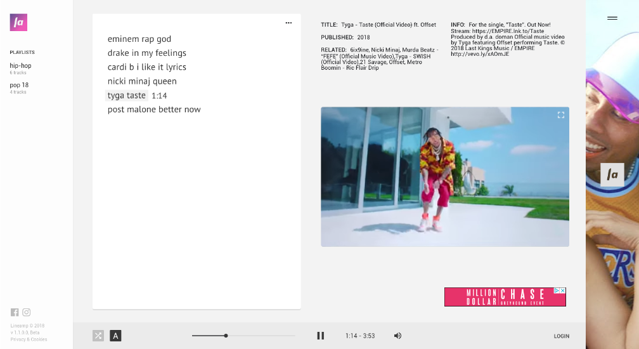
Task: Select the pop 18 playlist
Action: point(19,85)
